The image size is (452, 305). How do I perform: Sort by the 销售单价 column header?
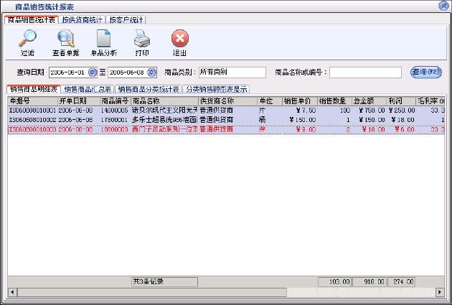[299, 101]
